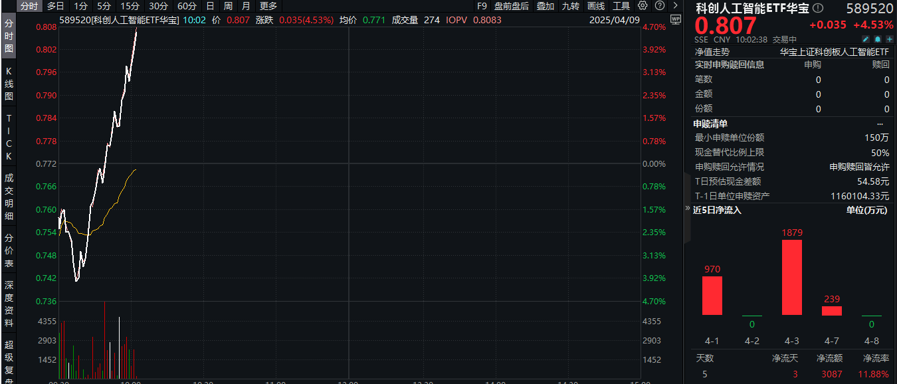Click the pencil note icon under the price change
This screenshot has height=384, width=897.
point(866,39)
